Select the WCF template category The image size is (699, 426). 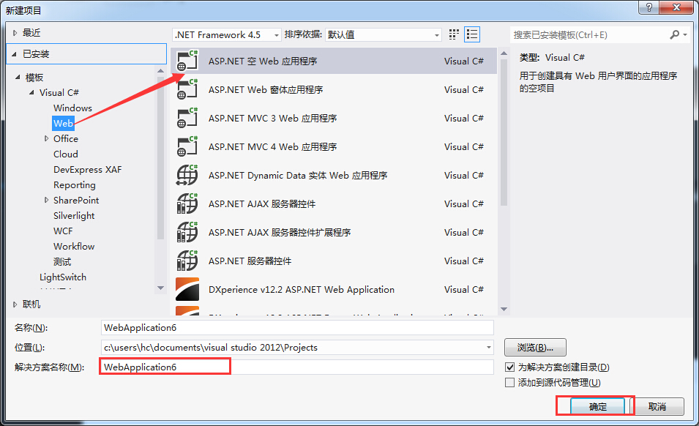(63, 231)
